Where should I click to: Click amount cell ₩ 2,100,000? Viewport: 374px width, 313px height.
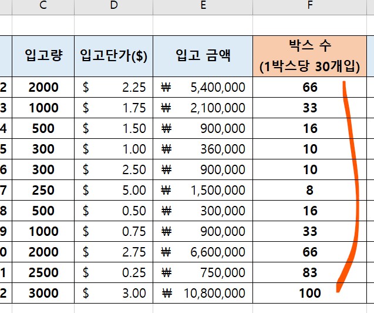click(203, 108)
